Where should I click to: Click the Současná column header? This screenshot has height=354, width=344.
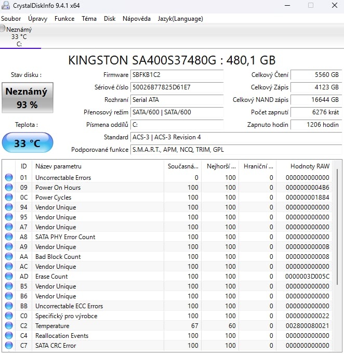pos(183,166)
